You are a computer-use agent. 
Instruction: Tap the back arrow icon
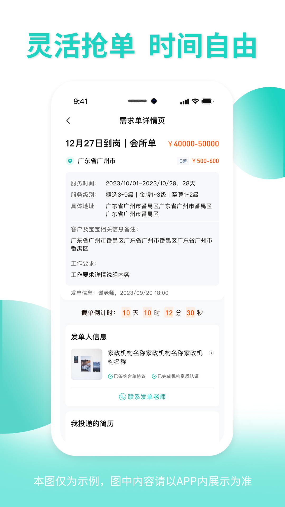(x=68, y=121)
